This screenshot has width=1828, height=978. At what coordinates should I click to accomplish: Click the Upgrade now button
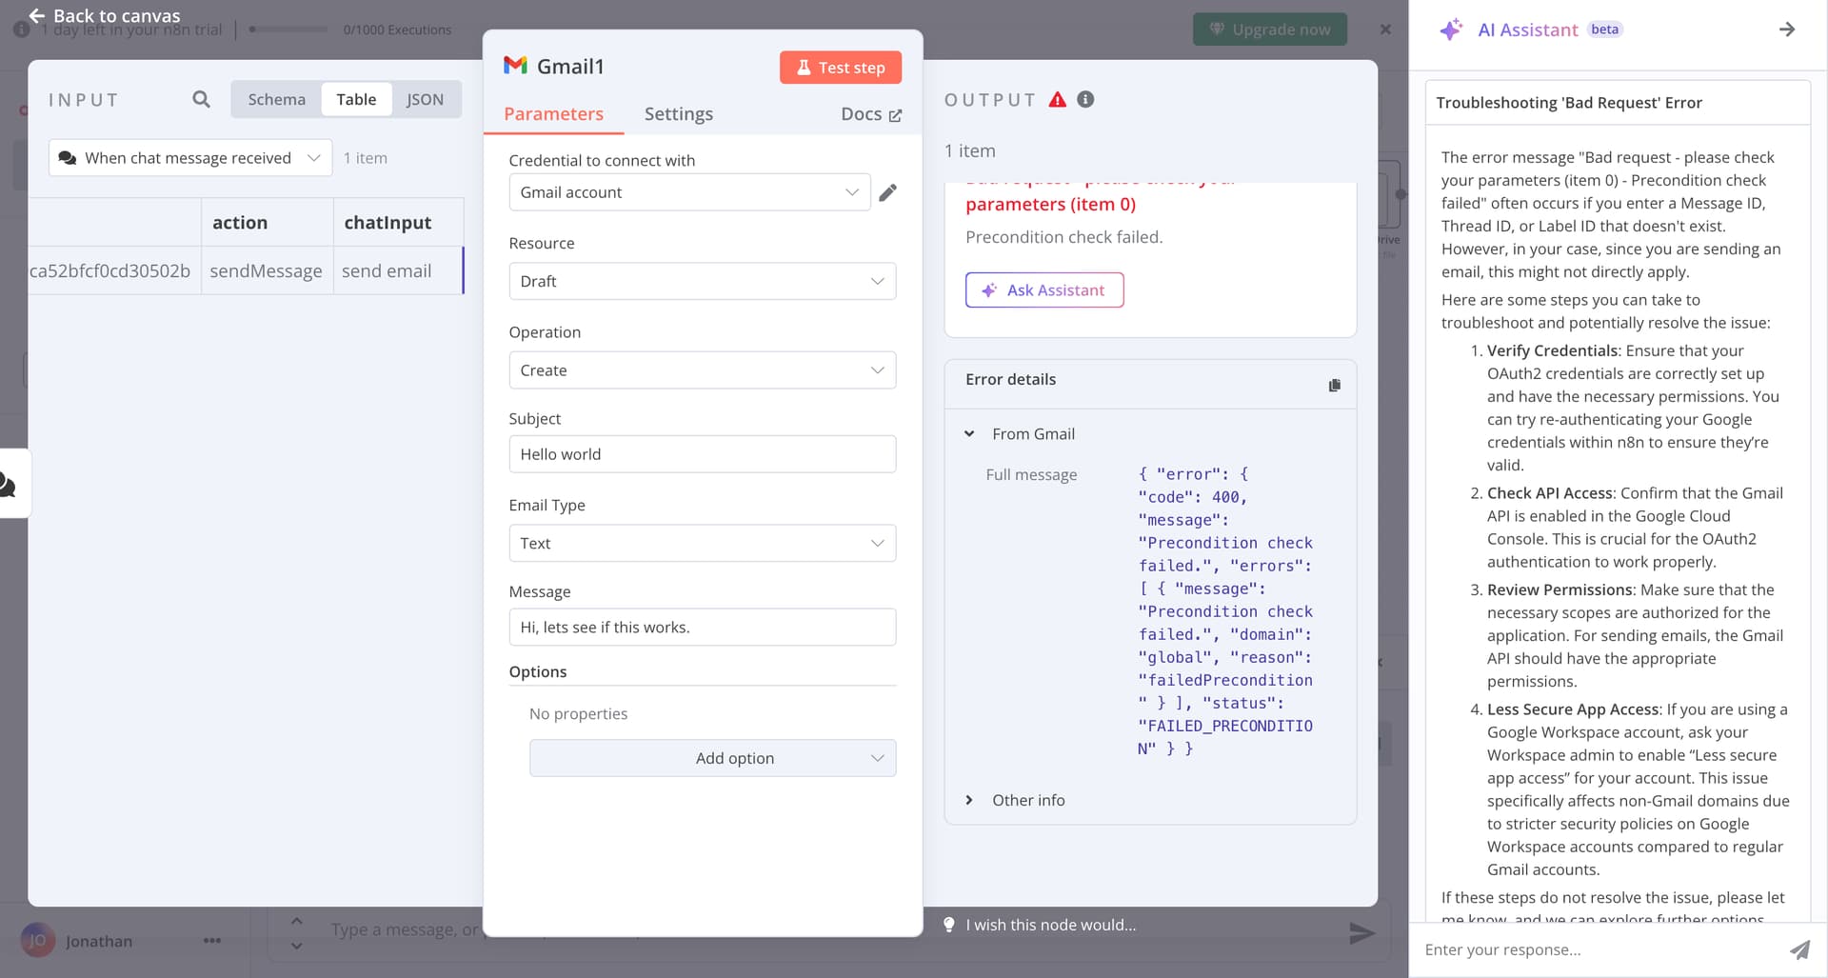click(1270, 30)
